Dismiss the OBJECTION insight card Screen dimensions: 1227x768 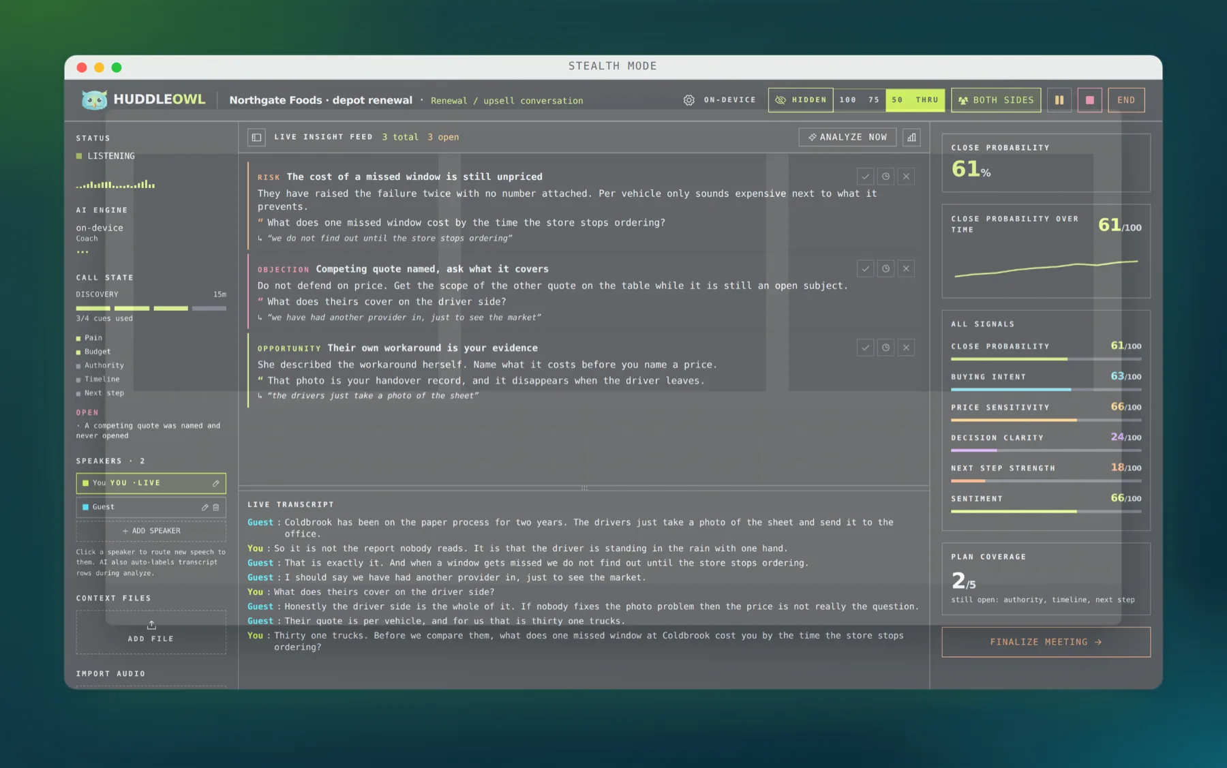pyautogui.click(x=906, y=268)
